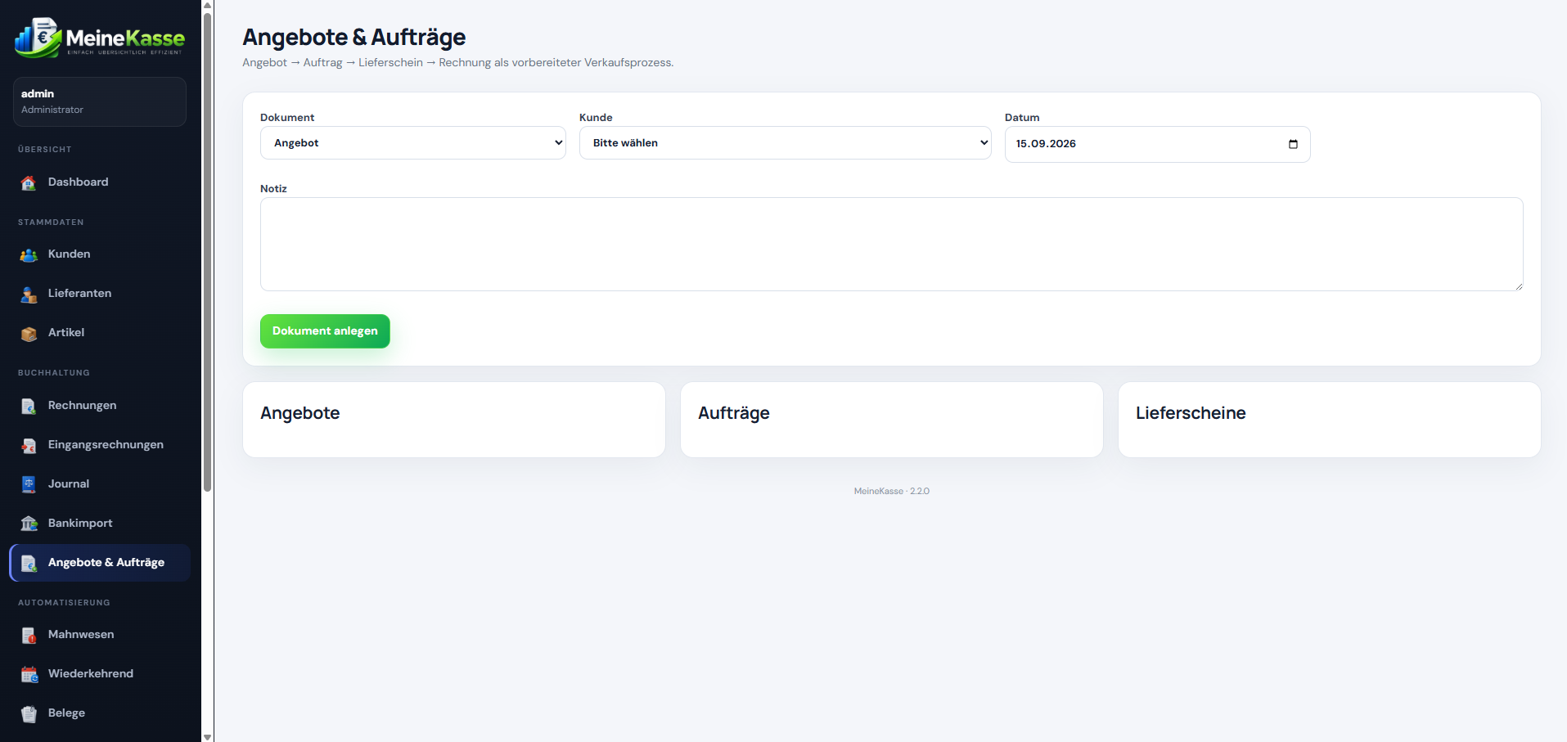Click into the Notiz text area

(x=892, y=244)
